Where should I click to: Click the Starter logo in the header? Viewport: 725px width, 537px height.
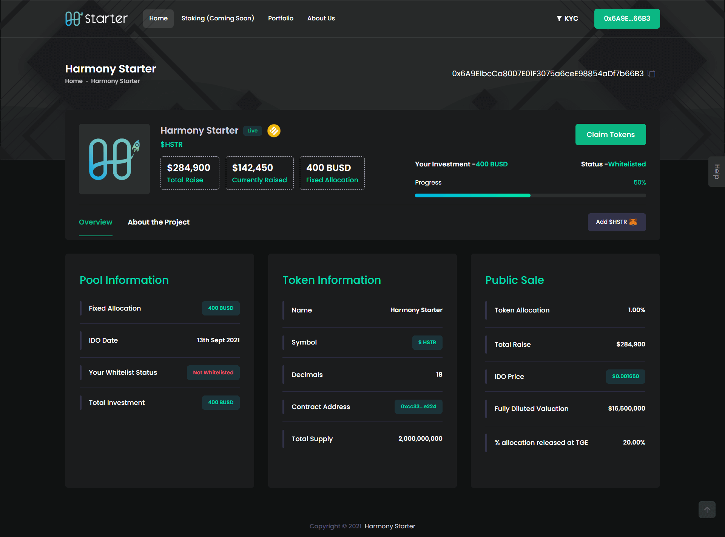pos(96,18)
